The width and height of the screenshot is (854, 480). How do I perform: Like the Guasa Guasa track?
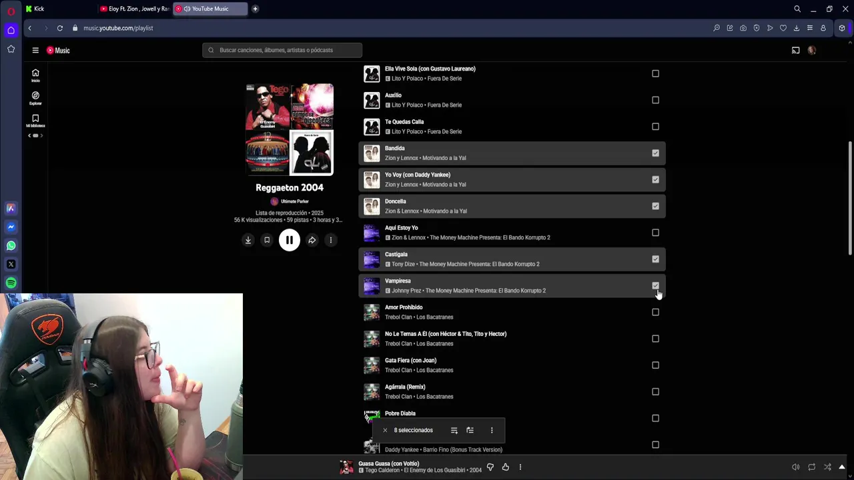click(505, 467)
